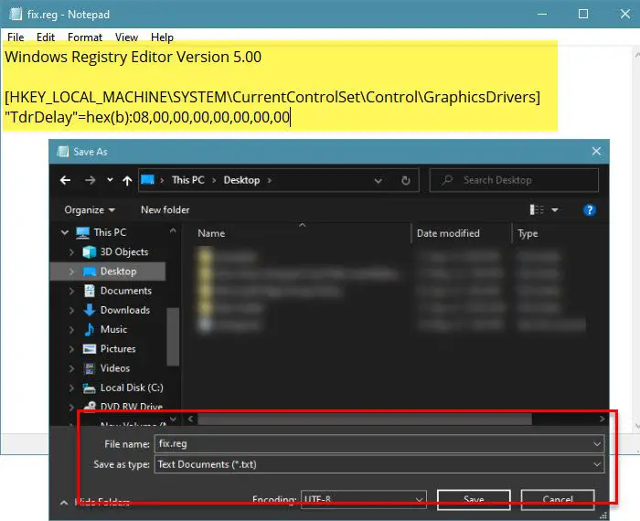Go back in Save As dialog

coord(65,180)
